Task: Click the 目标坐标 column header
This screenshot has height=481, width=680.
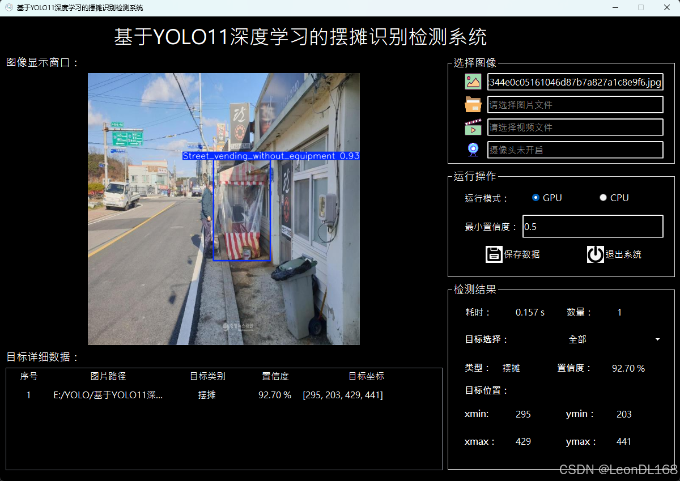Action: click(x=366, y=376)
